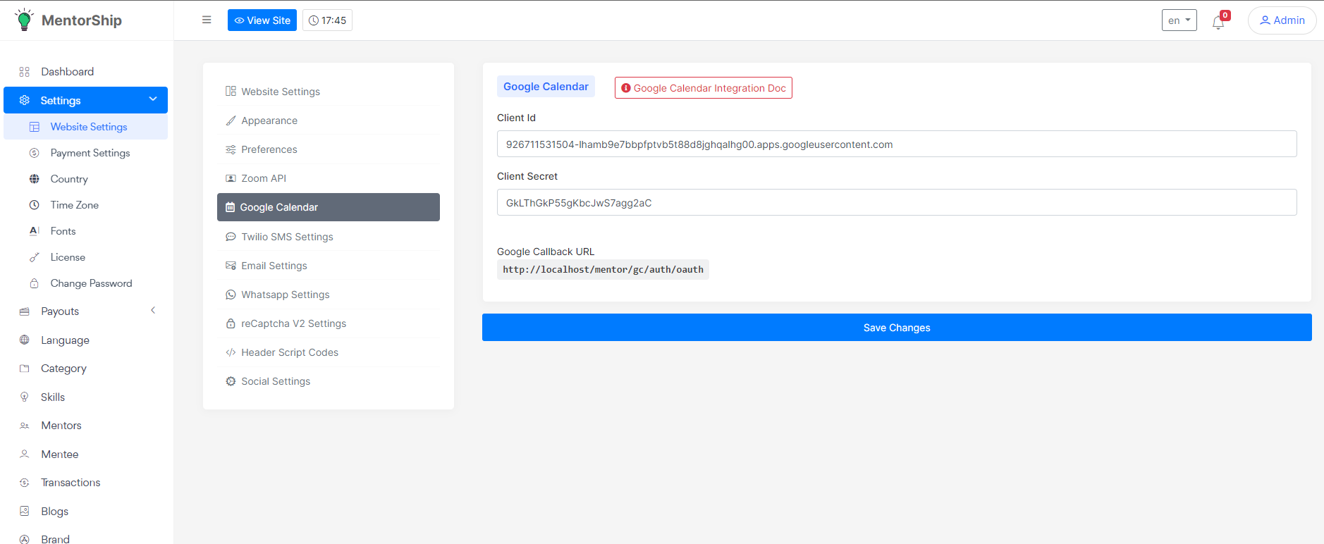Click the Twilio SMS chat bubble icon
The image size is (1324, 544).
tap(231, 237)
